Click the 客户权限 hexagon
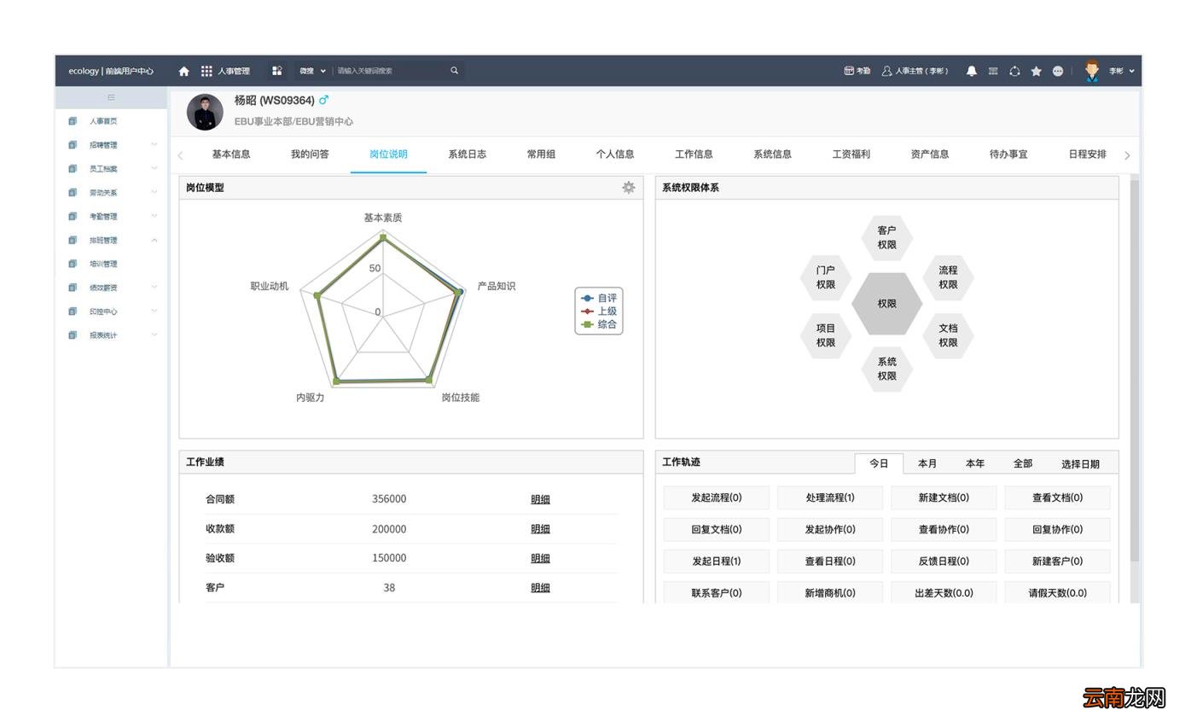 pos(886,237)
